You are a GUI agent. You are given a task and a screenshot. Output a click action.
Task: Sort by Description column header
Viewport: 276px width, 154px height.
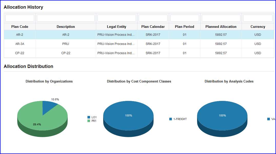[x=66, y=27]
